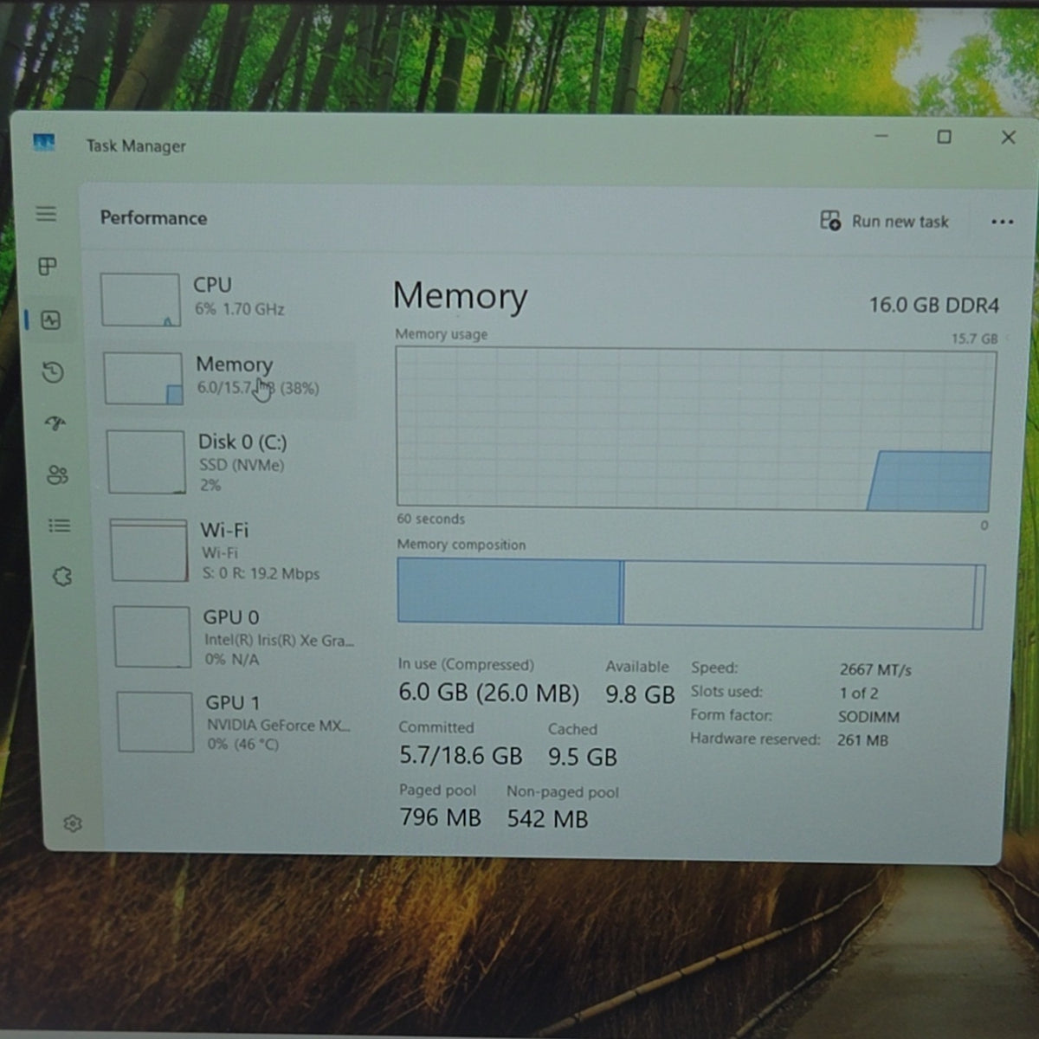The height and width of the screenshot is (1039, 1039).
Task: Open the Services page icon
Action: pos(62,577)
